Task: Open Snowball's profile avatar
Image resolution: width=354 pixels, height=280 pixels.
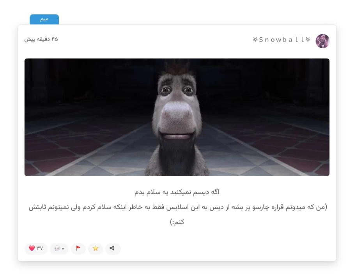Action: click(322, 41)
